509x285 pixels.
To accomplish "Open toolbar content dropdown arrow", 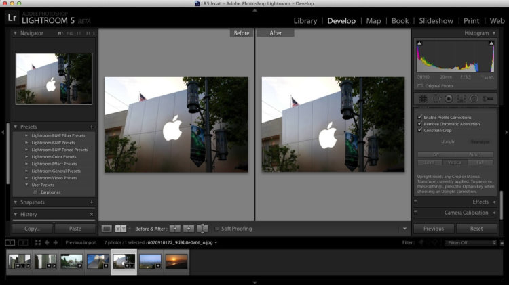I will (404, 229).
